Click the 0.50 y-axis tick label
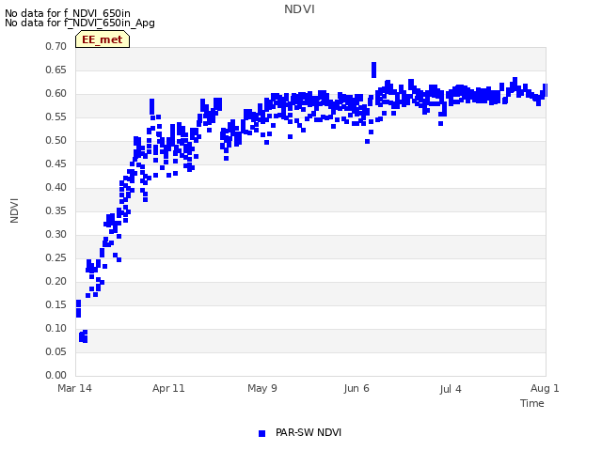Viewport: 602px width, 451px height. [55, 140]
